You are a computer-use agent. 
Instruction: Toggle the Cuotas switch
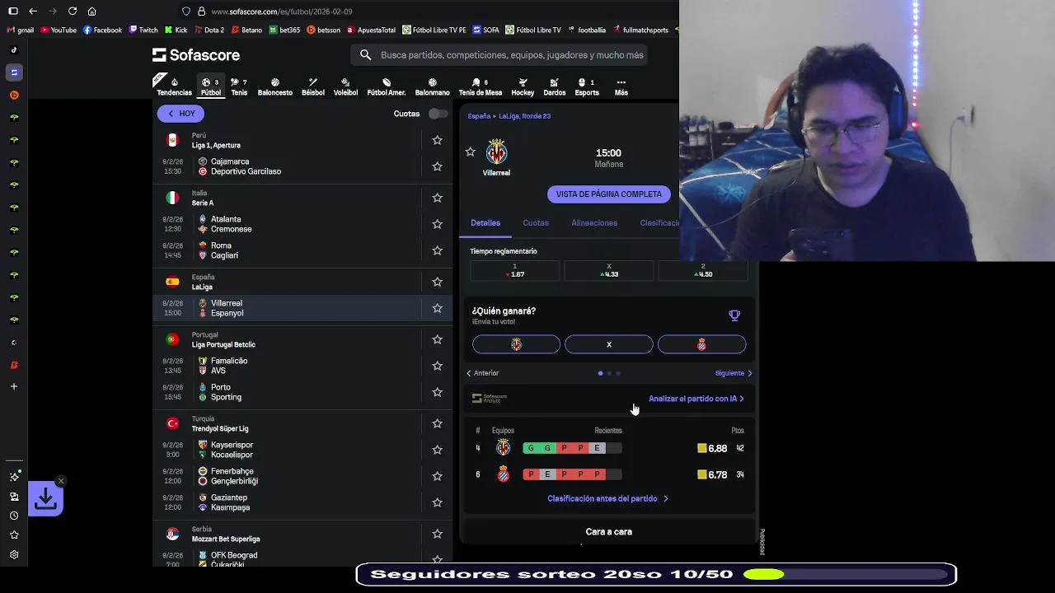point(438,114)
